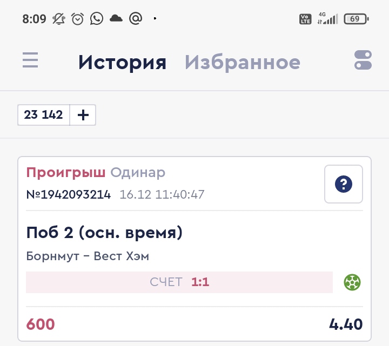389x346 pixels.
Task: Tap the battery indicator showing 69
Action: click(x=356, y=19)
